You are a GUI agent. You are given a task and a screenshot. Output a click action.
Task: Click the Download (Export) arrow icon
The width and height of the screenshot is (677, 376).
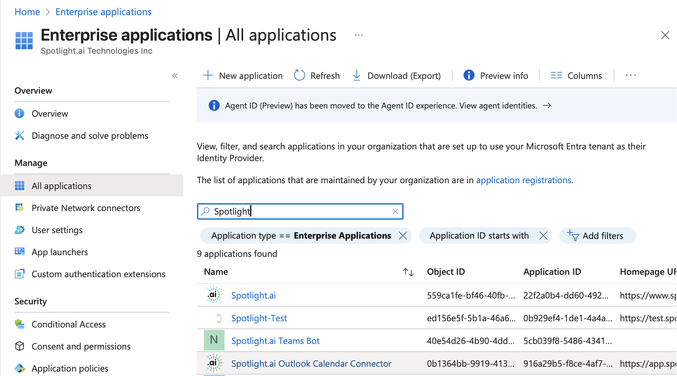click(357, 75)
